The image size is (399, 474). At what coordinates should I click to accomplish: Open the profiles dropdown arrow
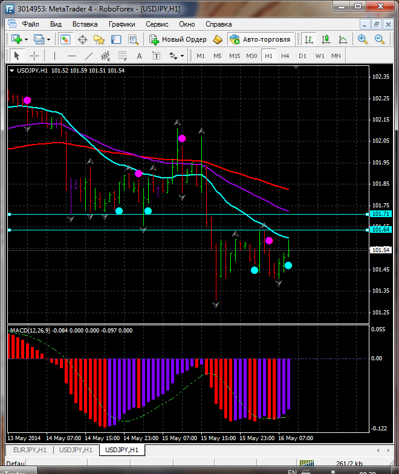click(x=48, y=39)
